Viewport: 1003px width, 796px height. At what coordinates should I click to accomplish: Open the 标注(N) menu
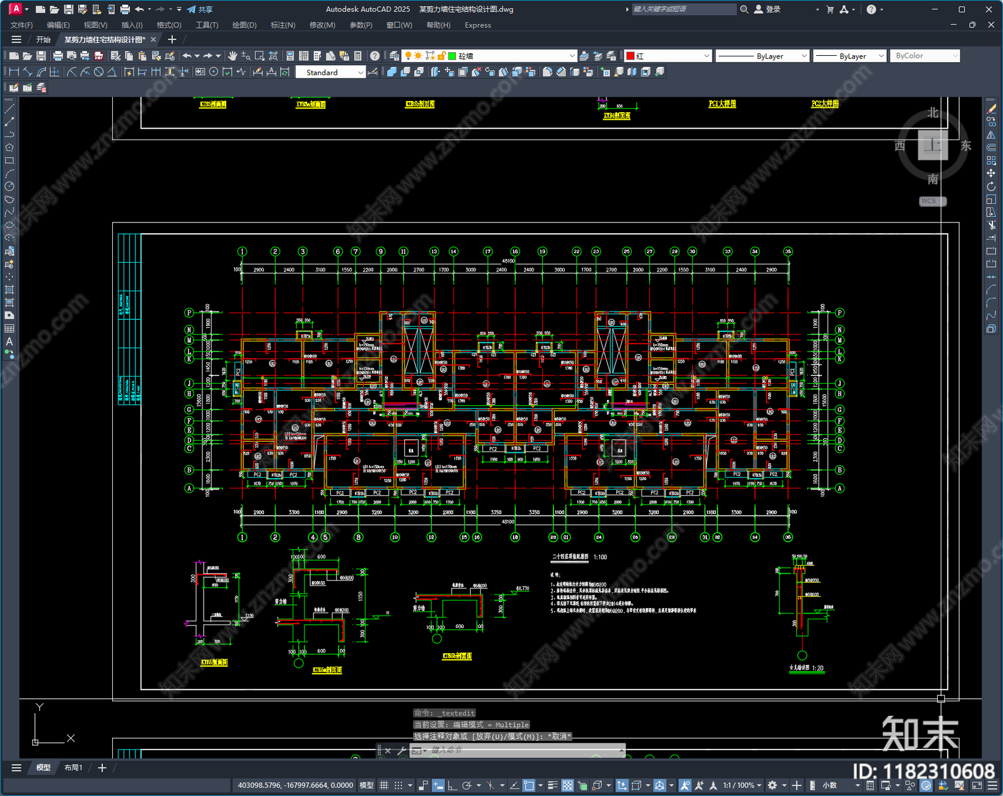(x=283, y=25)
